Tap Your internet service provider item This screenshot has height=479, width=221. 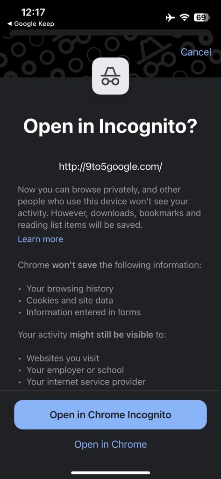[86, 382]
